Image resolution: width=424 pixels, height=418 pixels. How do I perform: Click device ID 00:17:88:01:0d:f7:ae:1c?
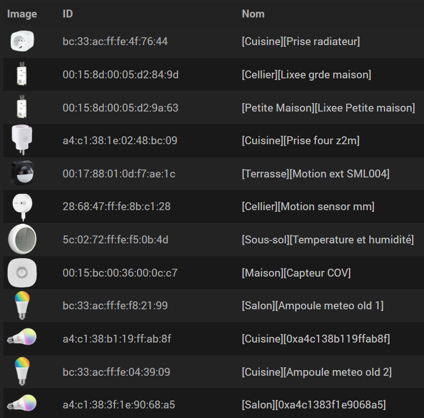pos(119,174)
